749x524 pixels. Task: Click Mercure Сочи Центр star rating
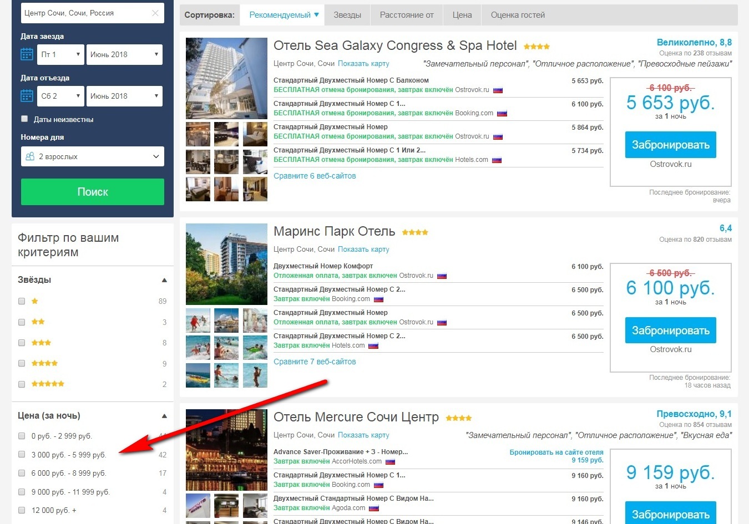458,418
